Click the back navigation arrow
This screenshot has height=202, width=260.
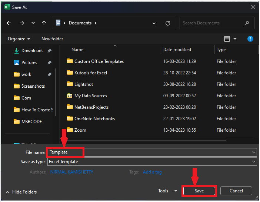[9, 23]
